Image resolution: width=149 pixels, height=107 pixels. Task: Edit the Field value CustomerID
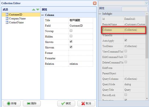coord(81,26)
